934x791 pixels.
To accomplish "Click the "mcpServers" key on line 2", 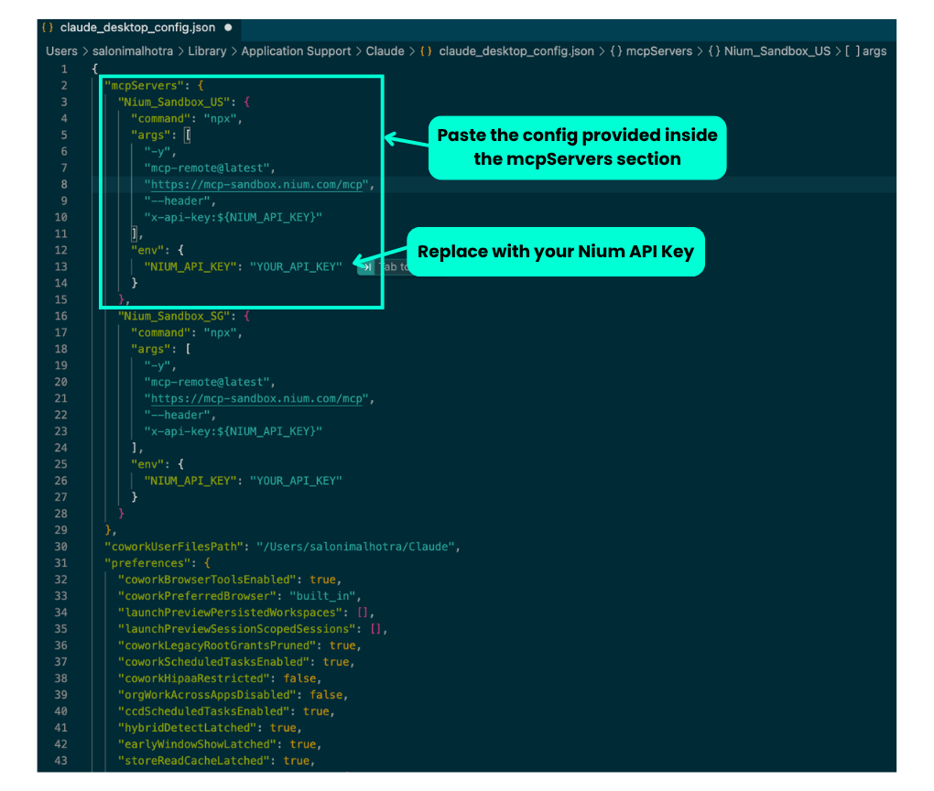I will click(144, 86).
